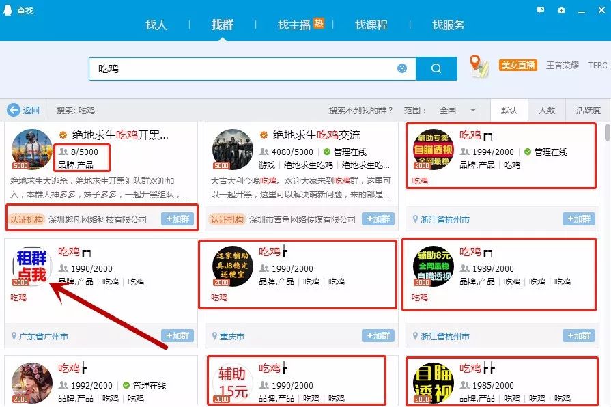Switch to the 找人 tab
This screenshot has width=611, height=407.
156,25
